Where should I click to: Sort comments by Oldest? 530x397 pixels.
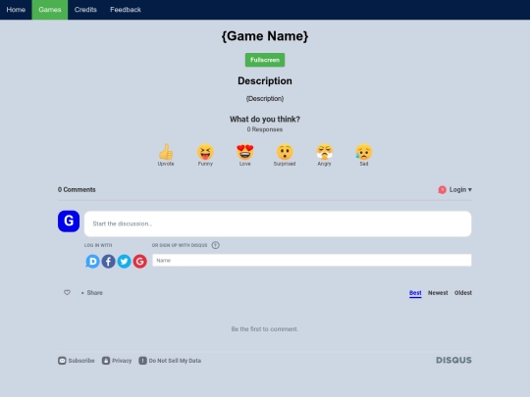tap(463, 293)
